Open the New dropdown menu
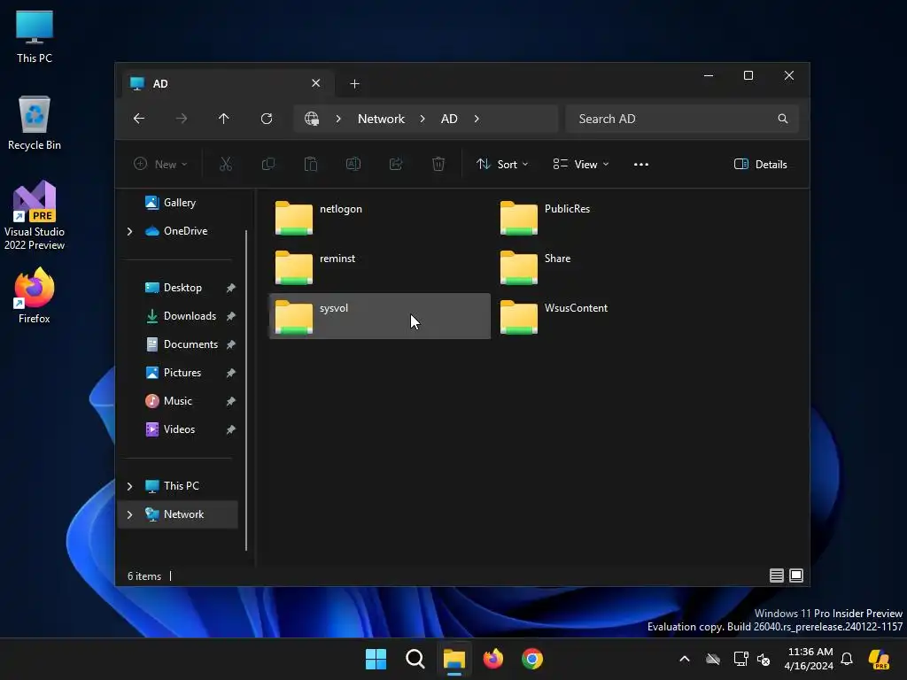 tap(160, 164)
